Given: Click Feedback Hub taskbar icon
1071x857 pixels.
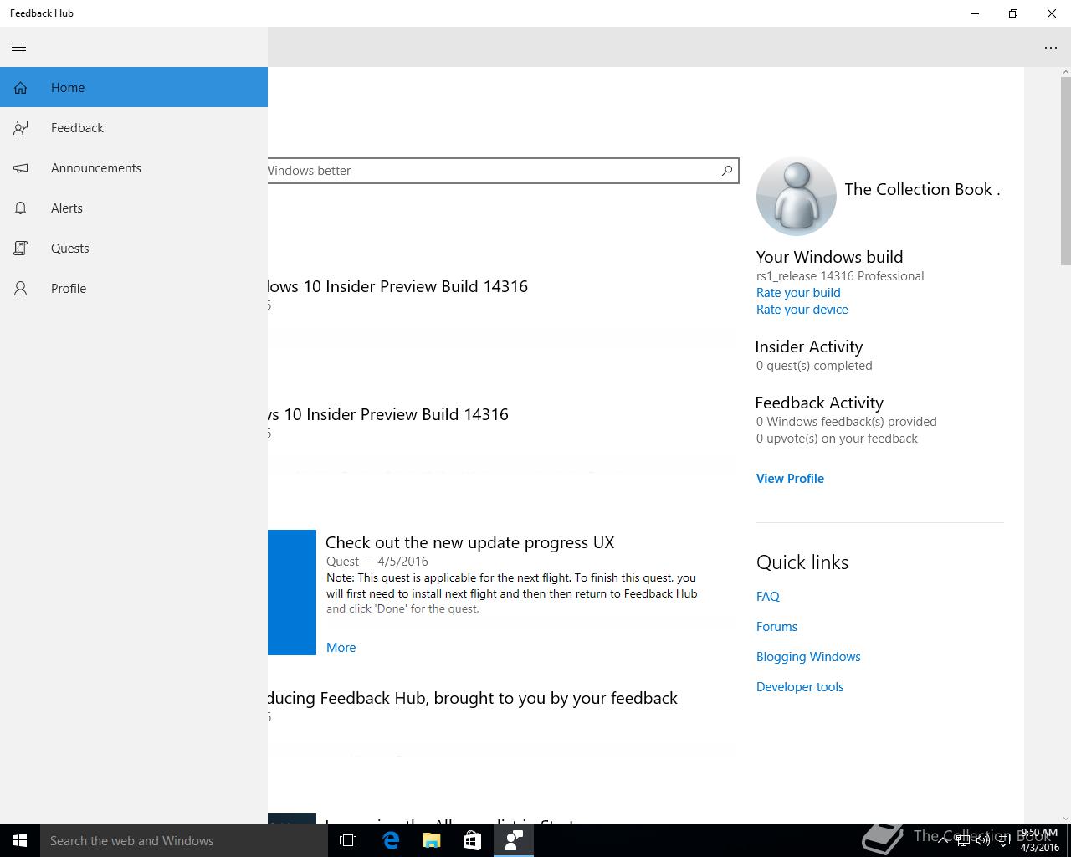Looking at the screenshot, I should pos(514,840).
